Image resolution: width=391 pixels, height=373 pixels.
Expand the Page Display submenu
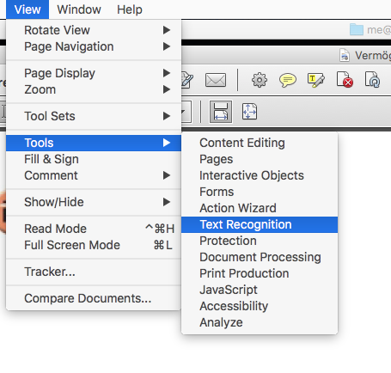[x=94, y=73]
